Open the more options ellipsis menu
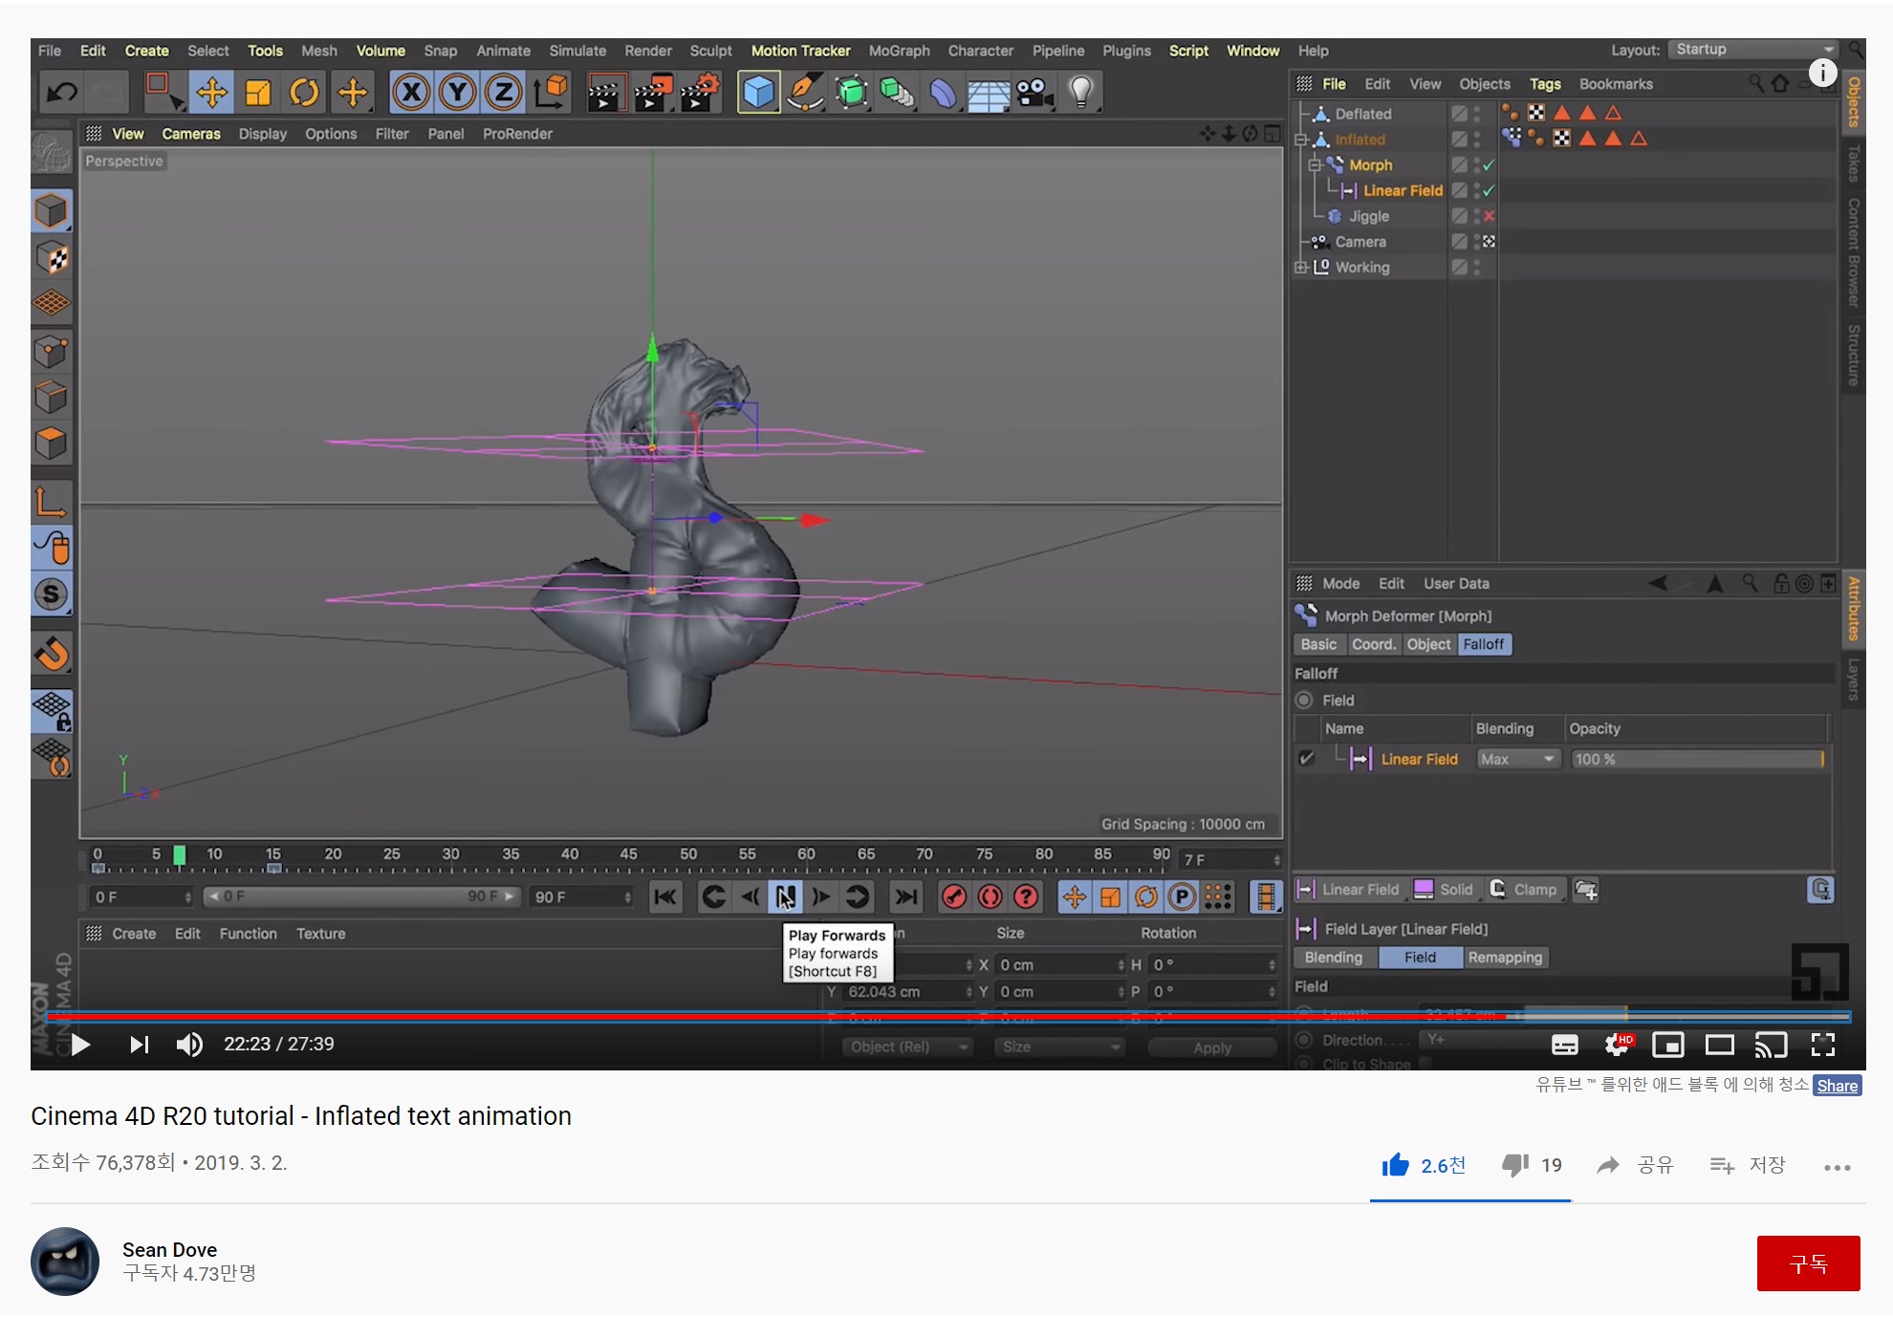This screenshot has width=1893, height=1317. 1837,1167
